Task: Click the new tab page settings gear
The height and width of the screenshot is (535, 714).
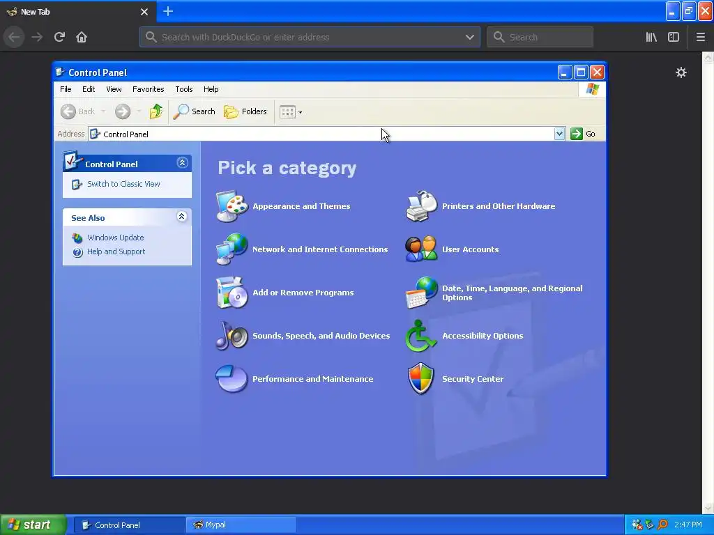Action: [x=681, y=72]
